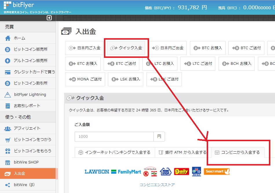
Task: Collapse the sidebar with the arrow toggle
Action: pos(49,18)
